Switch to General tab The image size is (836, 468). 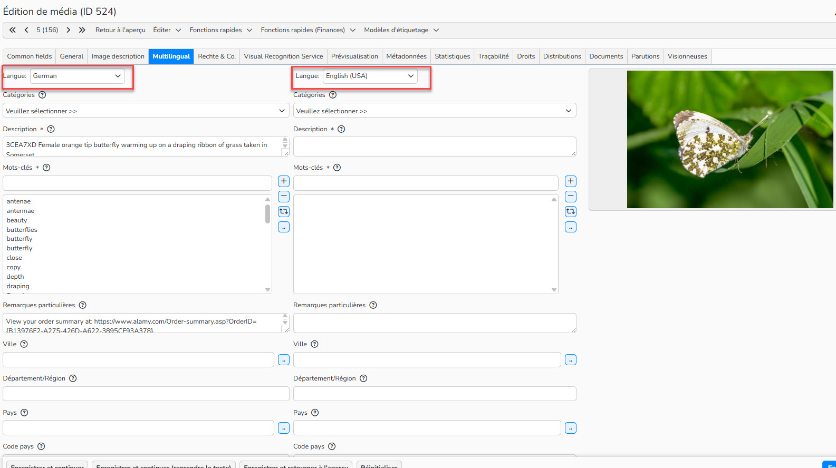pos(72,56)
